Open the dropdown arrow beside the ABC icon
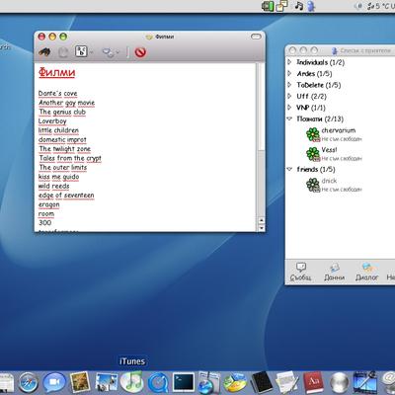Screen dimensions: 395x395 (91, 52)
